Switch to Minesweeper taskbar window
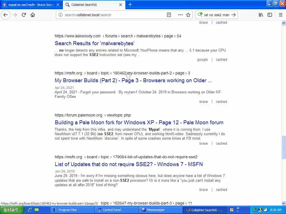Screen dimensions: 286x214 (161, 210)
